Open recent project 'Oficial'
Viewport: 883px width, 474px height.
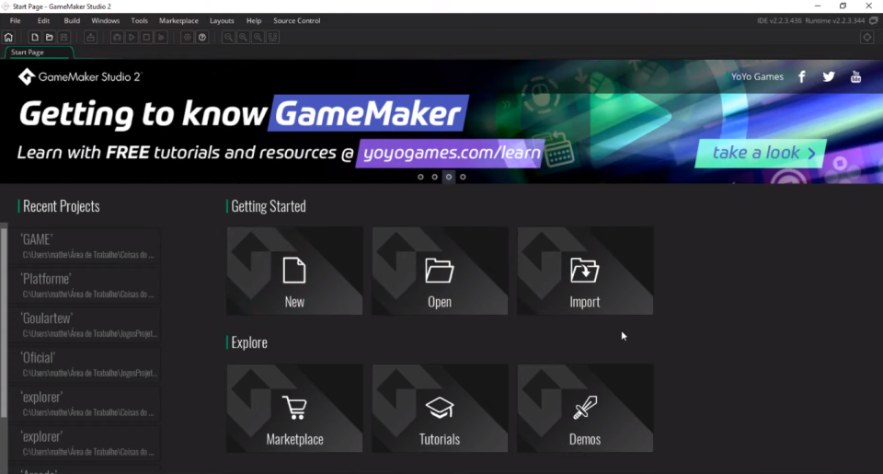[85, 364]
